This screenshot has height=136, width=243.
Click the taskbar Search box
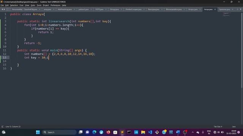coord(59,132)
